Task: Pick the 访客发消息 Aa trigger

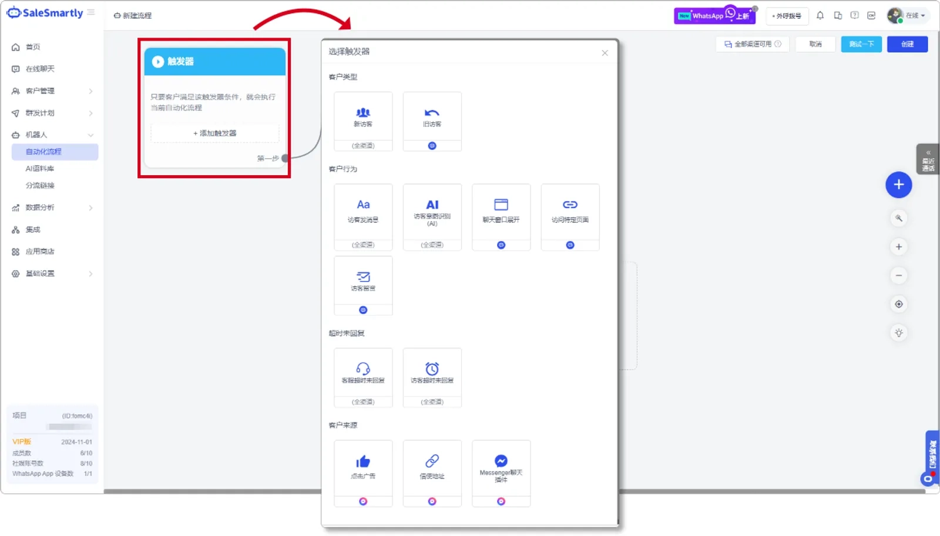Action: coord(363,217)
